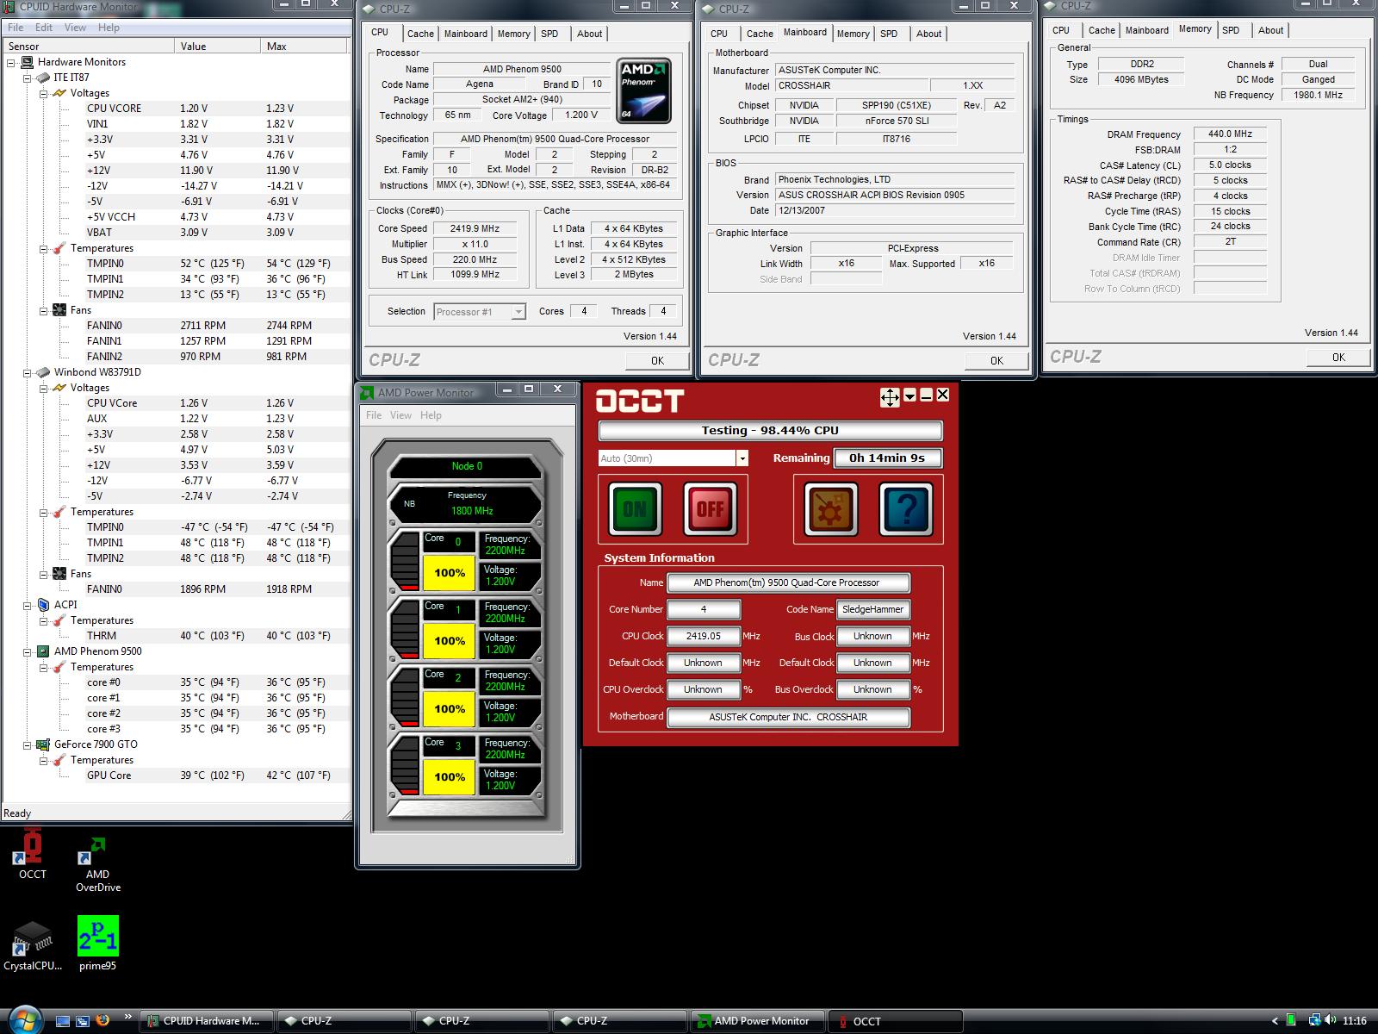The height and width of the screenshot is (1034, 1378).
Task: Open Help menu in AMD Power Monitor
Action: pos(431,415)
